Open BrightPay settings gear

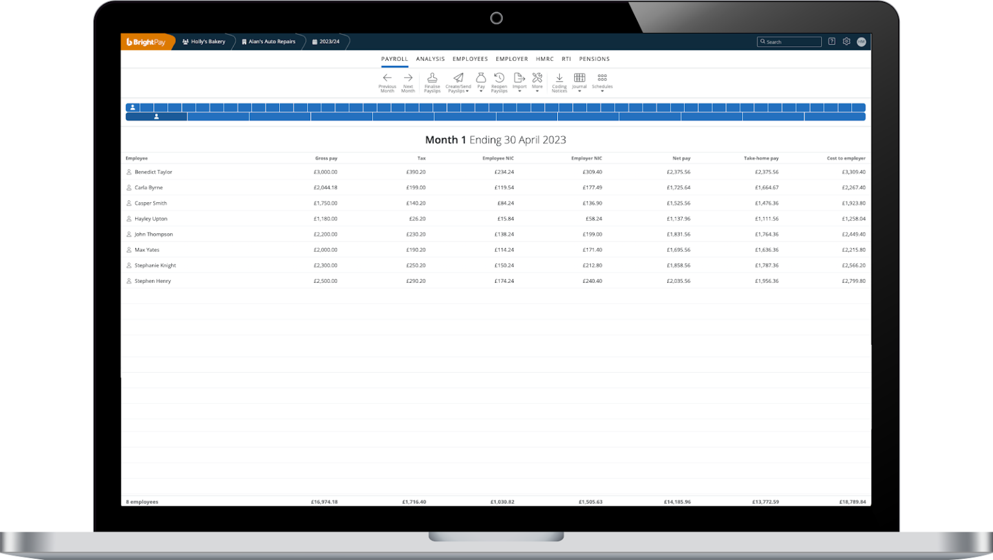[x=846, y=41]
